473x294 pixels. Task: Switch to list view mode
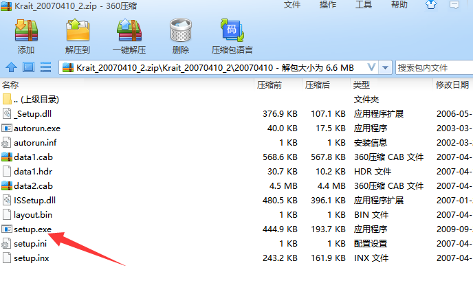[x=46, y=67]
